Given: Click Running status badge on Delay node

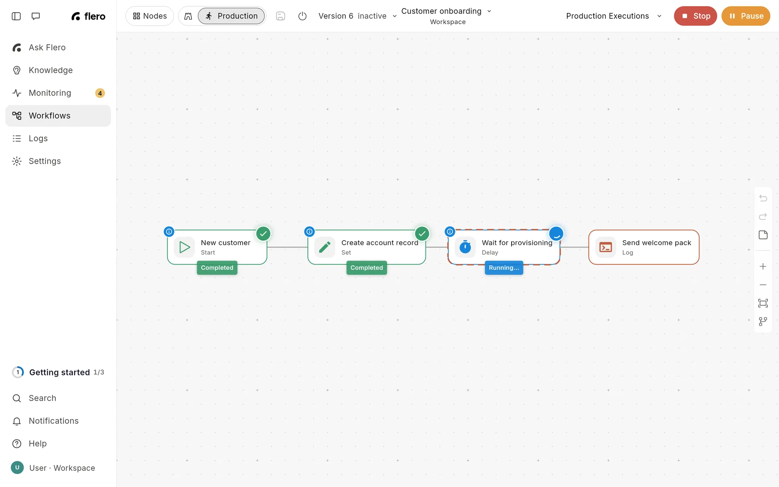Looking at the screenshot, I should click(x=504, y=268).
